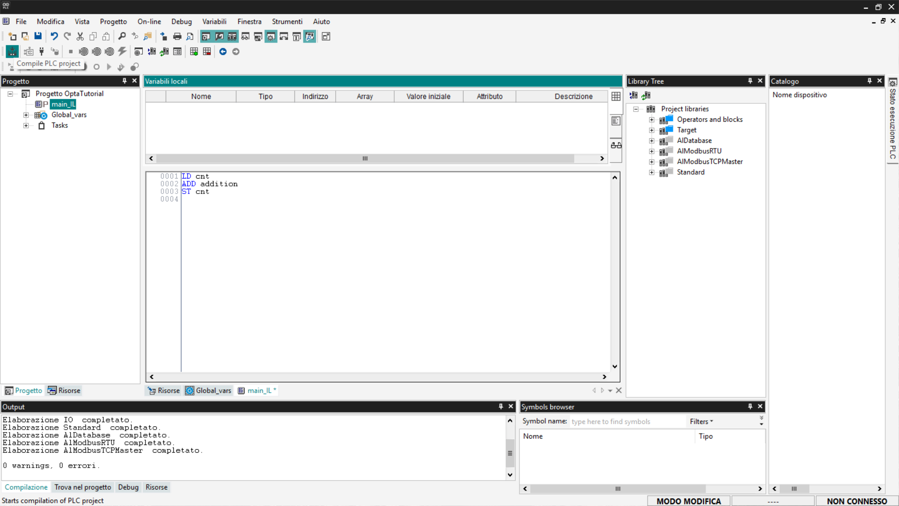Pin the Output panel with pushpin

click(501, 407)
